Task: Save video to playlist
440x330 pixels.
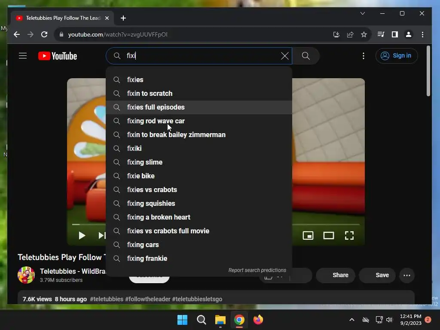Action: 377,275
